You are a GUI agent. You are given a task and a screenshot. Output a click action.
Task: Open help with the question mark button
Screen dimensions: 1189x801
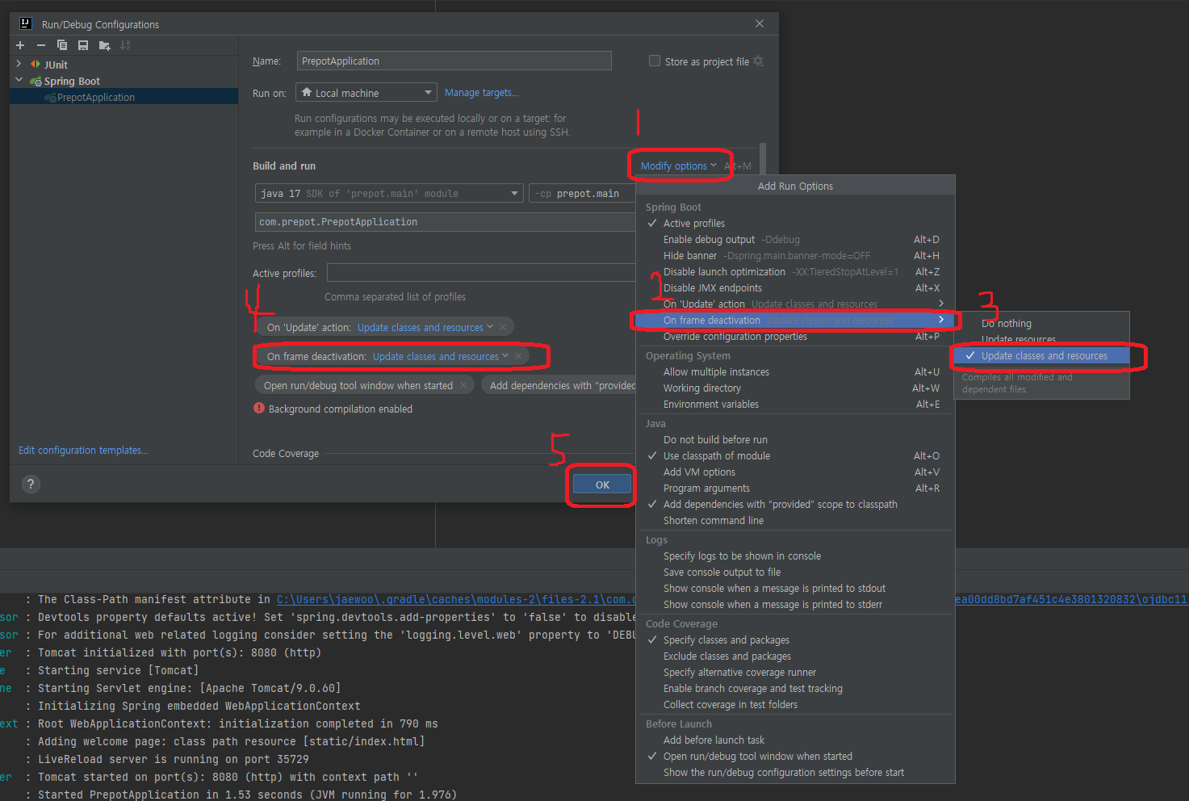(31, 484)
